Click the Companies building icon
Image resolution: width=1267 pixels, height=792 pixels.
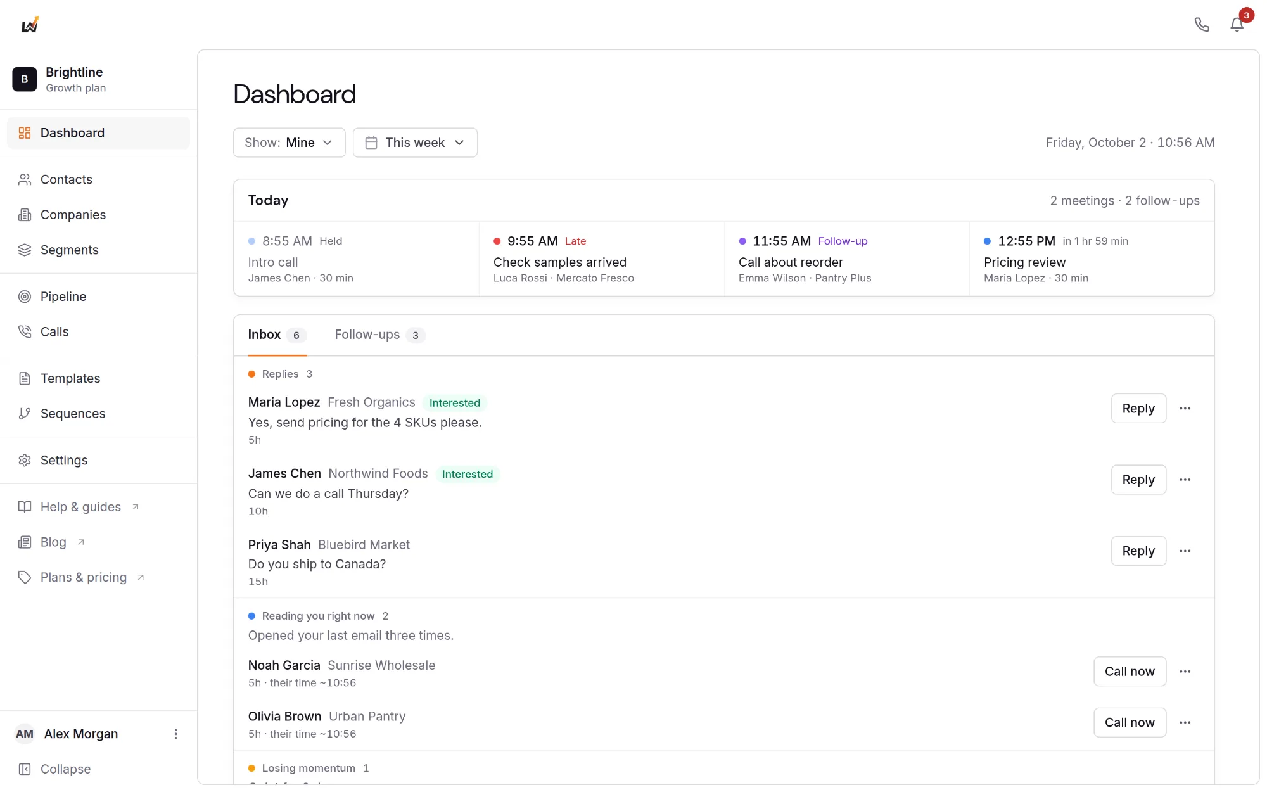[25, 215]
